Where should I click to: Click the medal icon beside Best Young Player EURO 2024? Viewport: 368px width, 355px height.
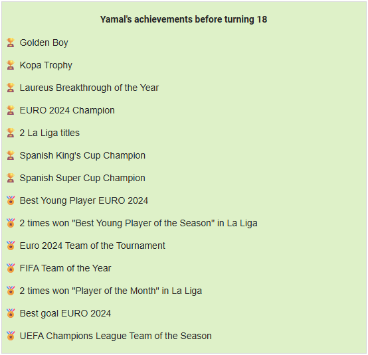[x=11, y=200]
